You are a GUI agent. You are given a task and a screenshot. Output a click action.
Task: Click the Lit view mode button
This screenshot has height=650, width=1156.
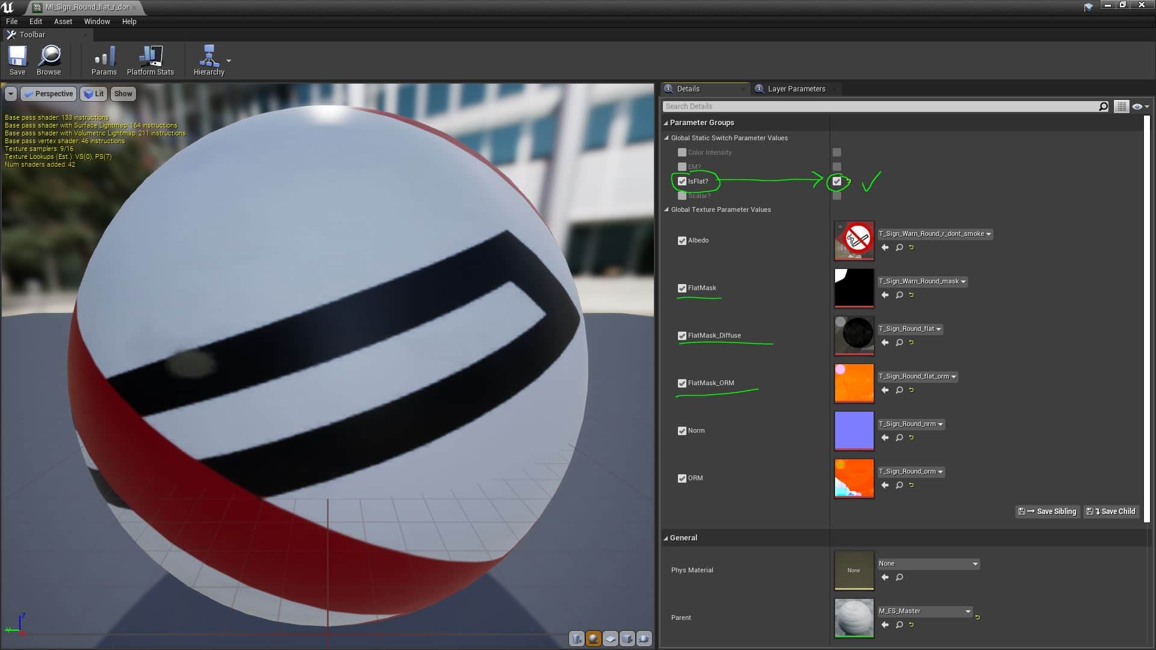(x=94, y=94)
